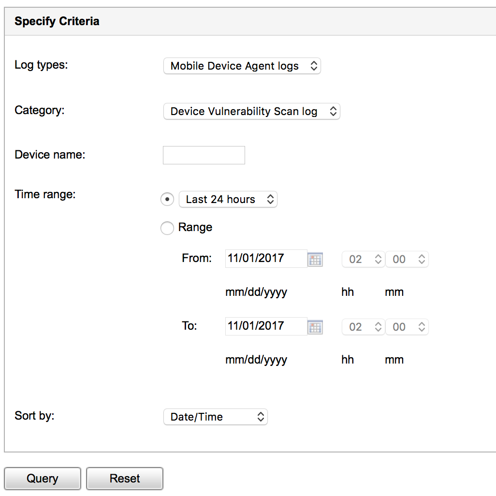Open the To hour selector
The height and width of the screenshot is (496, 496).
363,327
